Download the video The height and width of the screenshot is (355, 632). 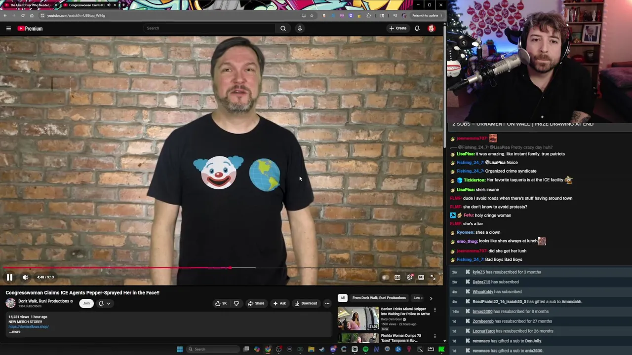click(306, 303)
